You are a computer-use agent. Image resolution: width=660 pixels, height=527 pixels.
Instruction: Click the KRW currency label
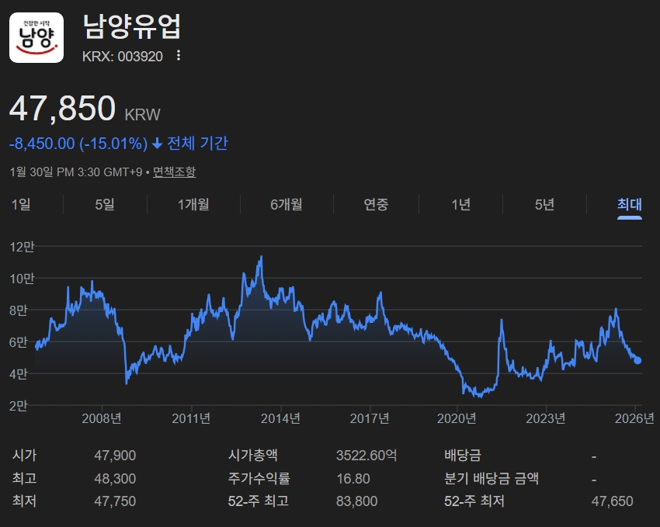point(143,115)
